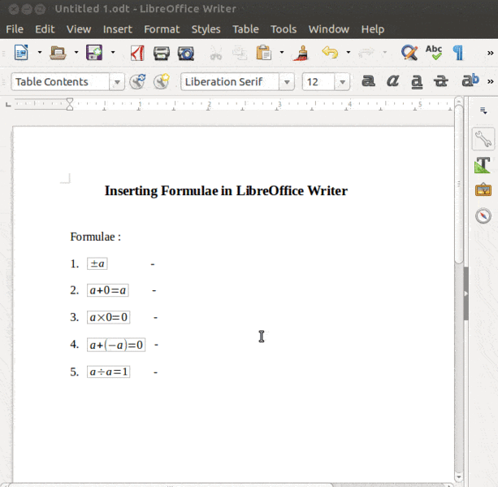Click the Redo arrow icon
The image size is (498, 487).
(366, 53)
